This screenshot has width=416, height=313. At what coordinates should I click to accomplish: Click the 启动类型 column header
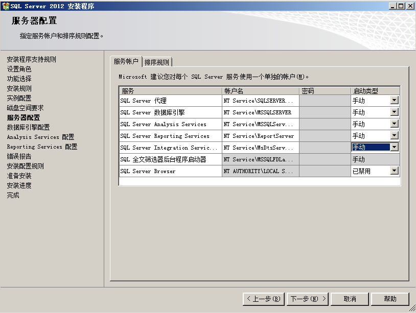coord(376,91)
